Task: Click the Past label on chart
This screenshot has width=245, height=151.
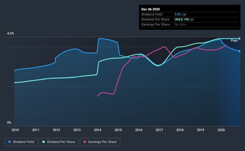Action: click(234, 41)
